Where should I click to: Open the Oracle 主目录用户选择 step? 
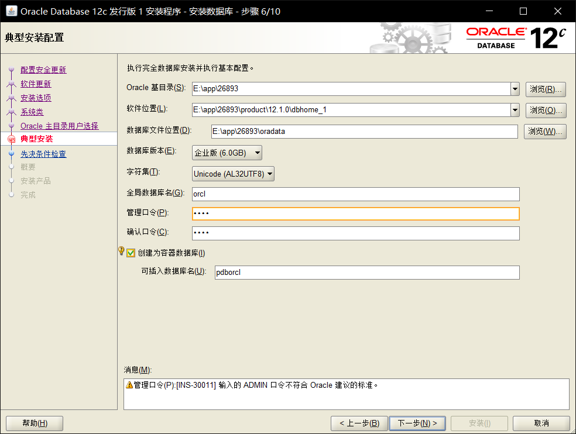[x=60, y=126]
